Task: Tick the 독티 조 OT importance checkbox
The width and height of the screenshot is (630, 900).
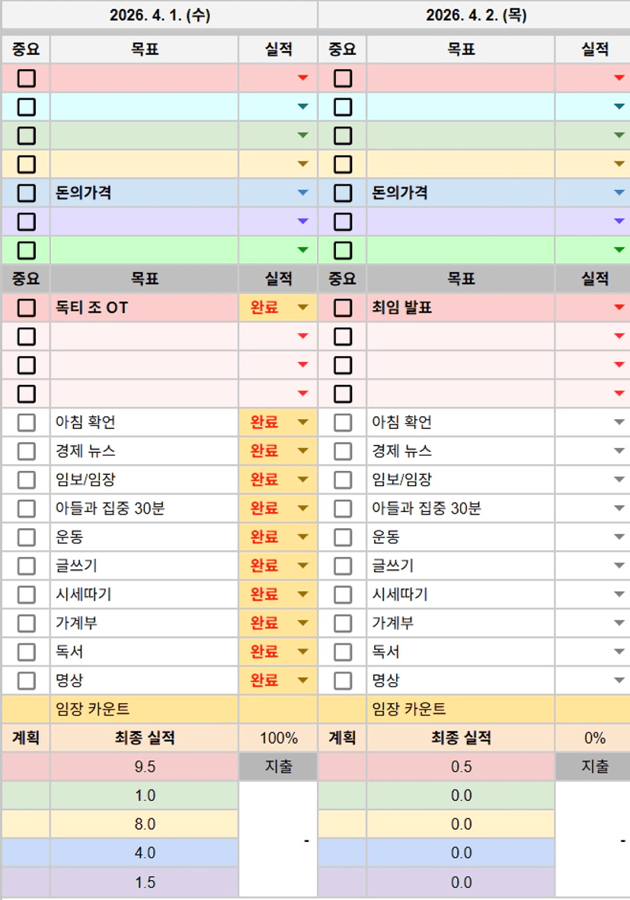Action: [27, 308]
